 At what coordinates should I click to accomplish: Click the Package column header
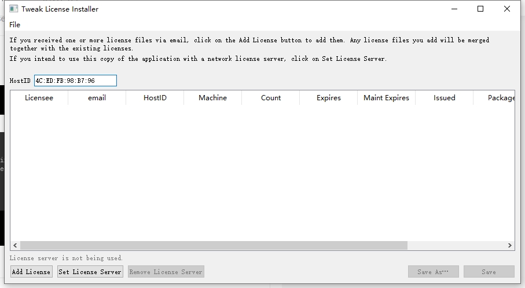[x=494, y=98]
